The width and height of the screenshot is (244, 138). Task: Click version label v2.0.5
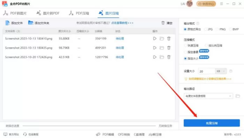click(x=232, y=135)
